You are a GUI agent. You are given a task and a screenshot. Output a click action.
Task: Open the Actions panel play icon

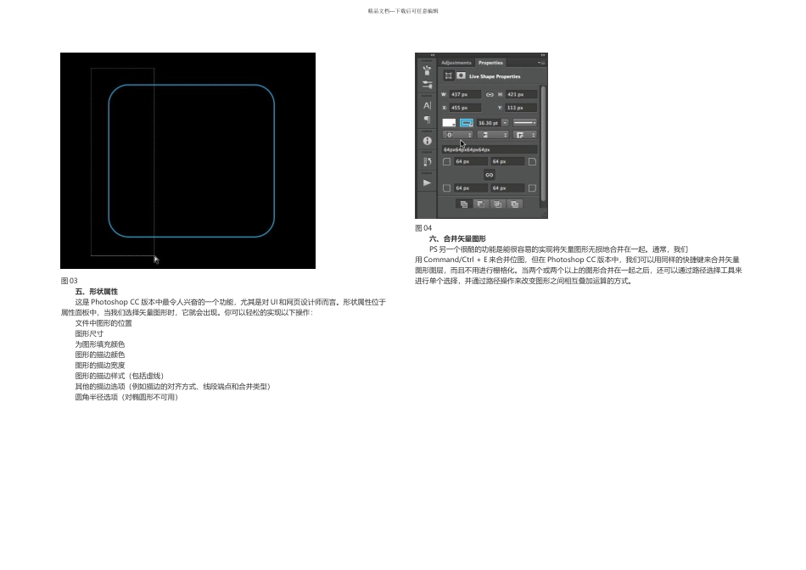(x=427, y=182)
